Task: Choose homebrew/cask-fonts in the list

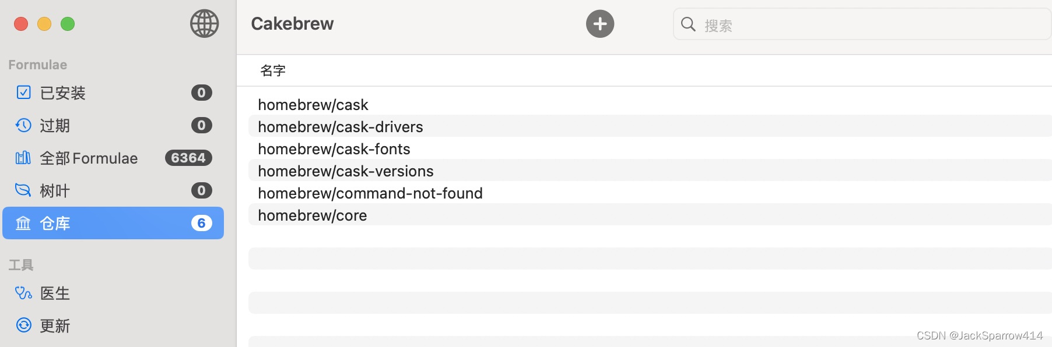Action: tap(334, 149)
